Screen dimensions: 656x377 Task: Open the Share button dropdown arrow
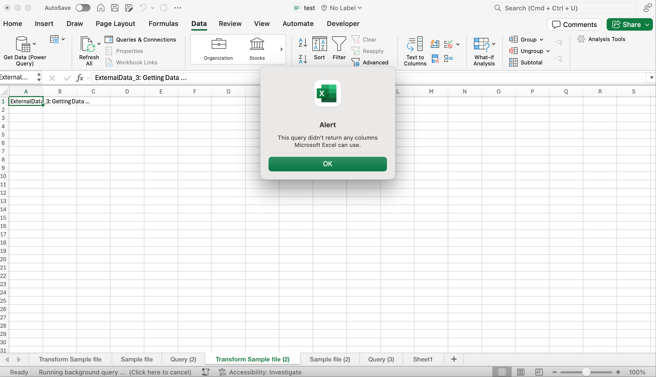click(x=647, y=25)
